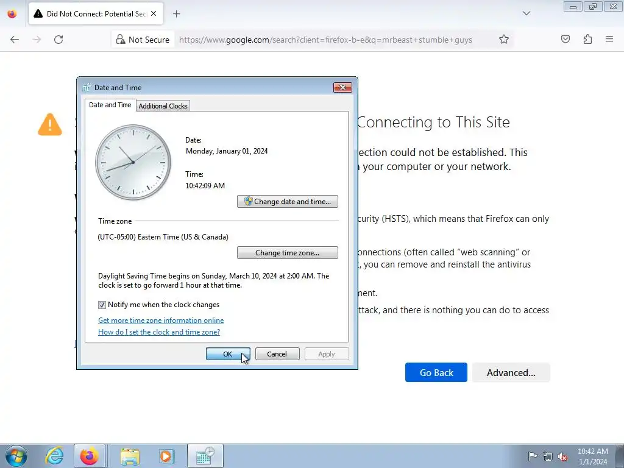Select the Date and Time tab

[x=110, y=105]
